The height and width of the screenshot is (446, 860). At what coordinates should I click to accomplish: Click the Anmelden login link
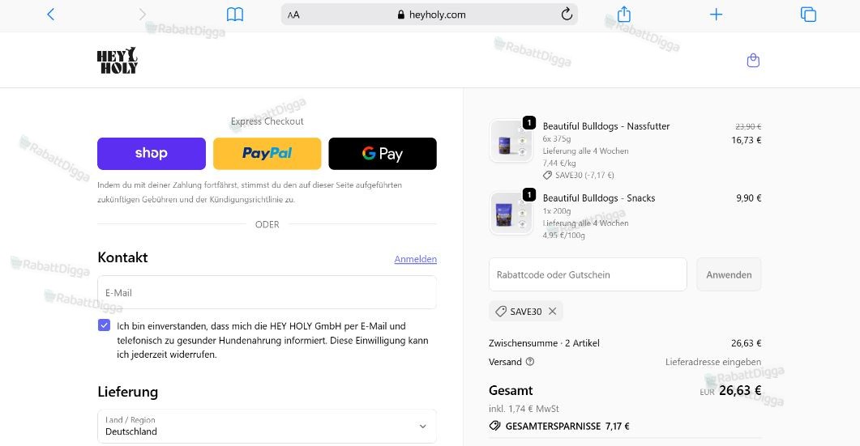click(x=415, y=258)
